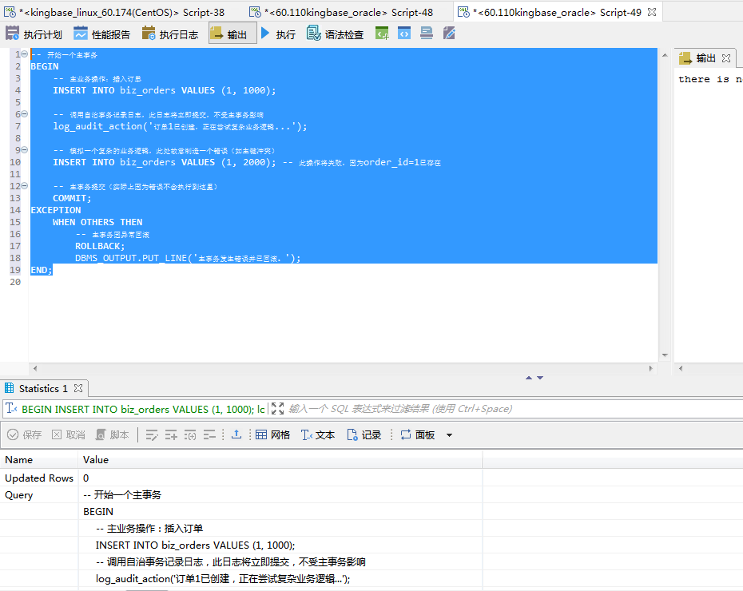Click the editor's horizontal scrollbar track
Screen dimensions: 743x591
click(344, 368)
